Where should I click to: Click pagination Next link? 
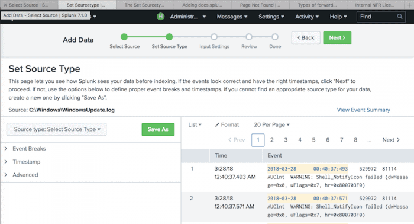[391, 140]
